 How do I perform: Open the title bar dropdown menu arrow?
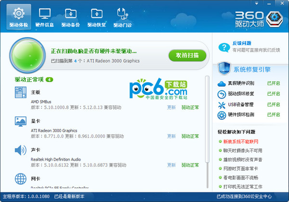click(258, 3)
